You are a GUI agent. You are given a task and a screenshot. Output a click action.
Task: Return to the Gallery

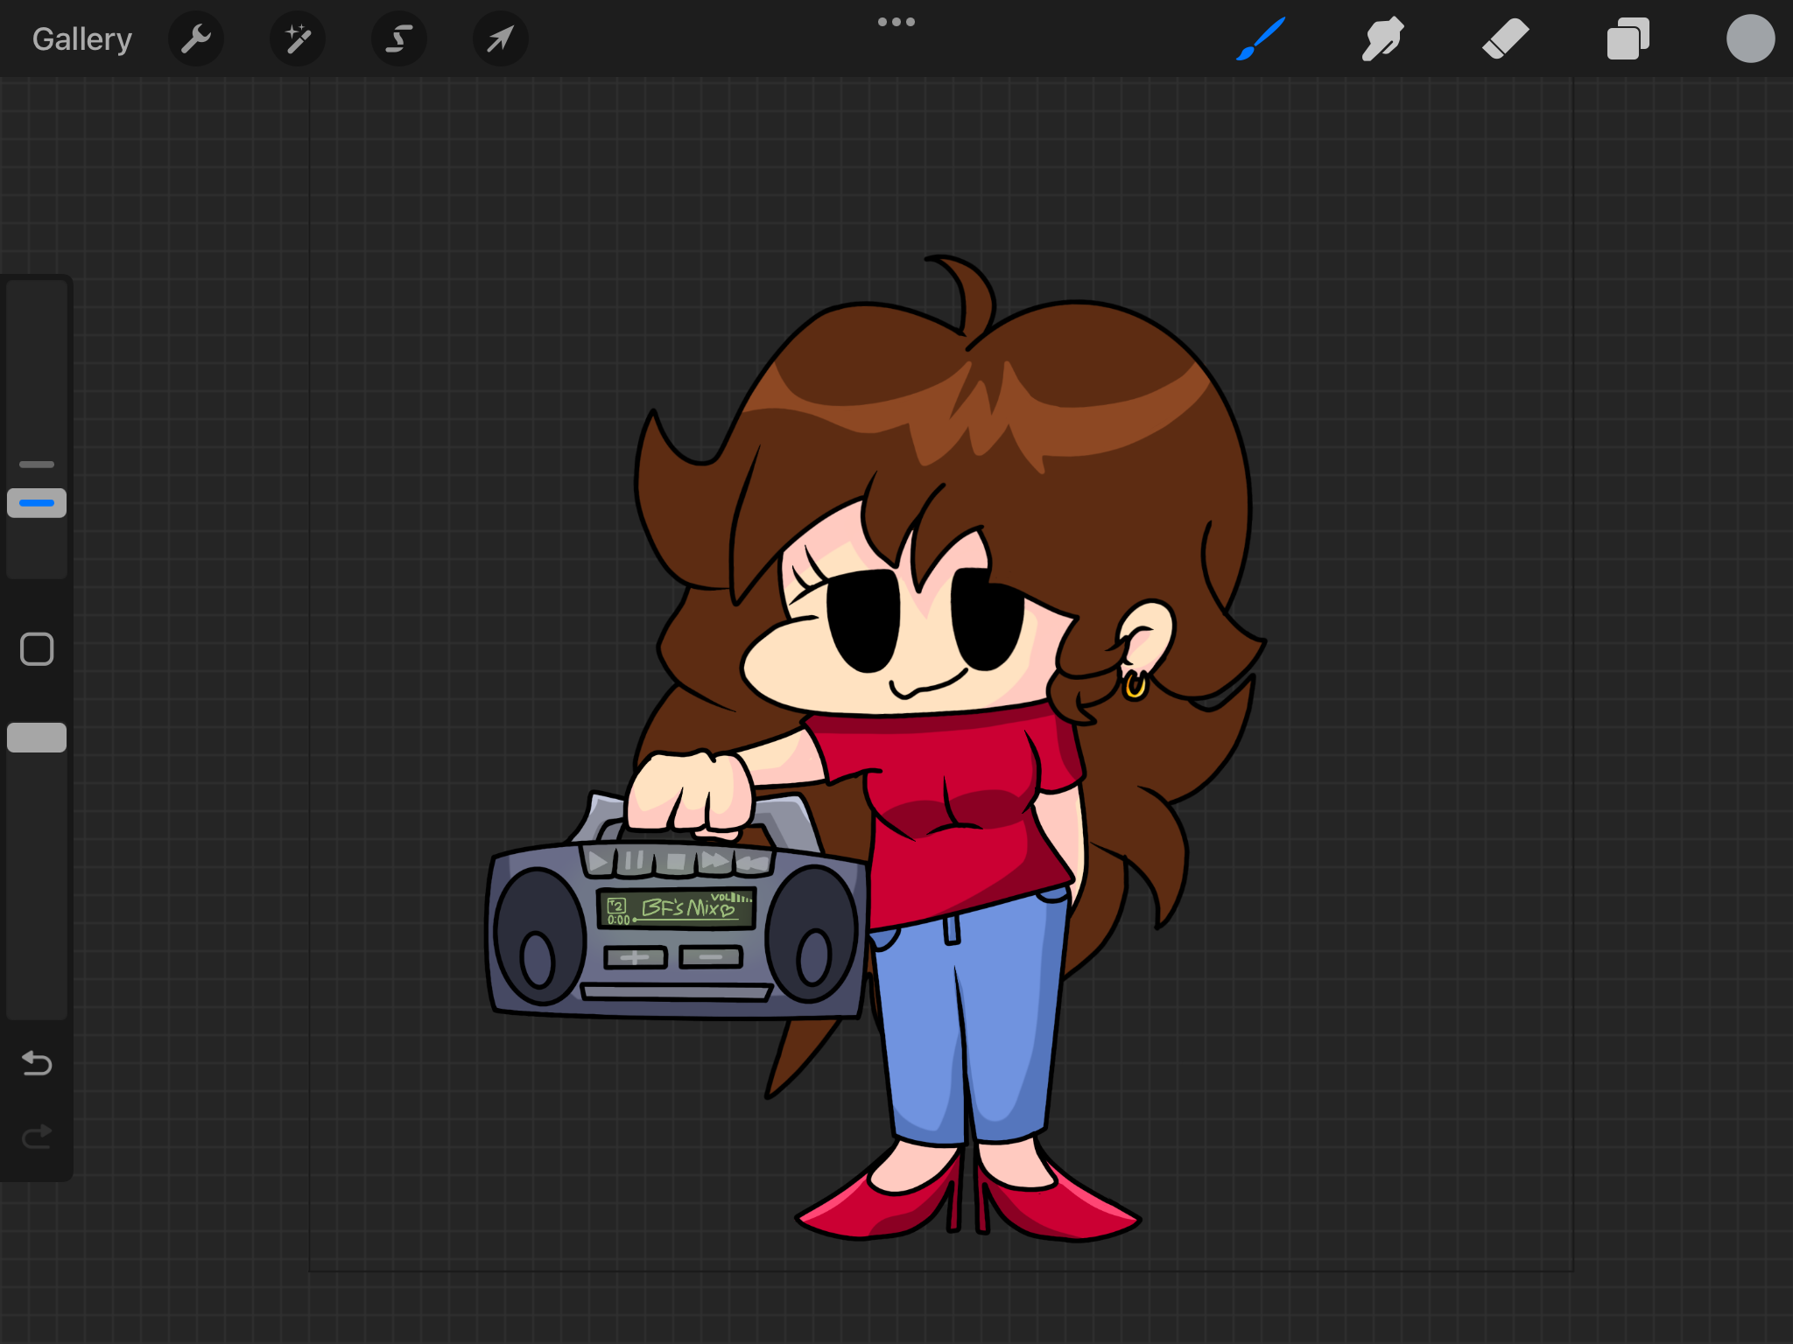coord(82,39)
